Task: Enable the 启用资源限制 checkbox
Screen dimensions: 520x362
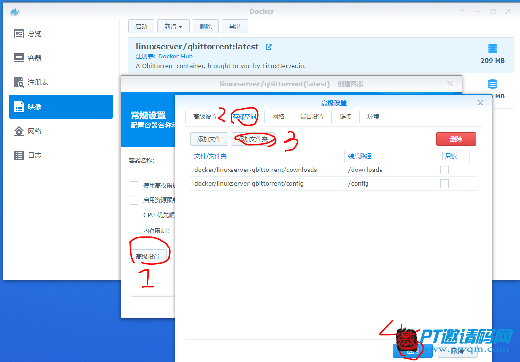Action: coord(134,200)
